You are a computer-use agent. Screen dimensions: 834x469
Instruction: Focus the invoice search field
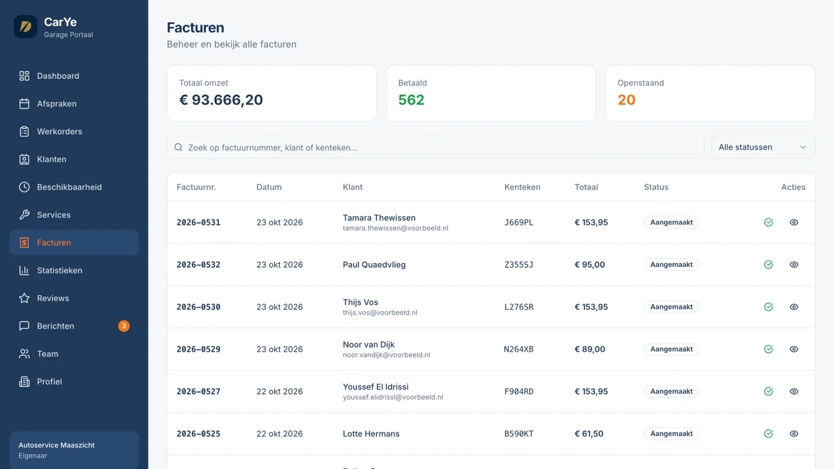(436, 147)
